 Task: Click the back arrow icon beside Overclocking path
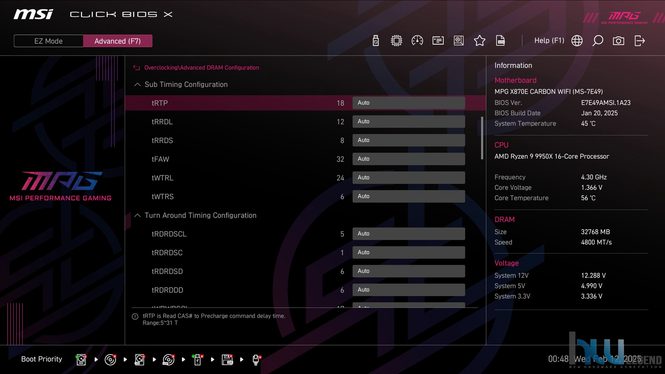pyautogui.click(x=136, y=68)
